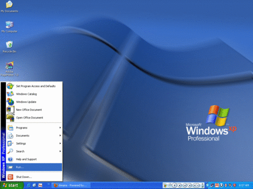
Task: Choose Shut Down... from Start menu
Action: [x=34, y=177]
